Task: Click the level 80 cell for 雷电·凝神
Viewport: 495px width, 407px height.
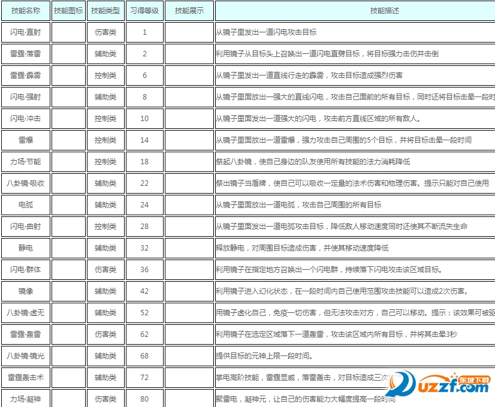Action: pos(144,398)
